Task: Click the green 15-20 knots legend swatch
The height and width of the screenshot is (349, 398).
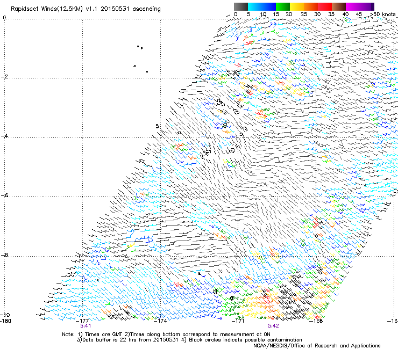Action: pos(283,6)
